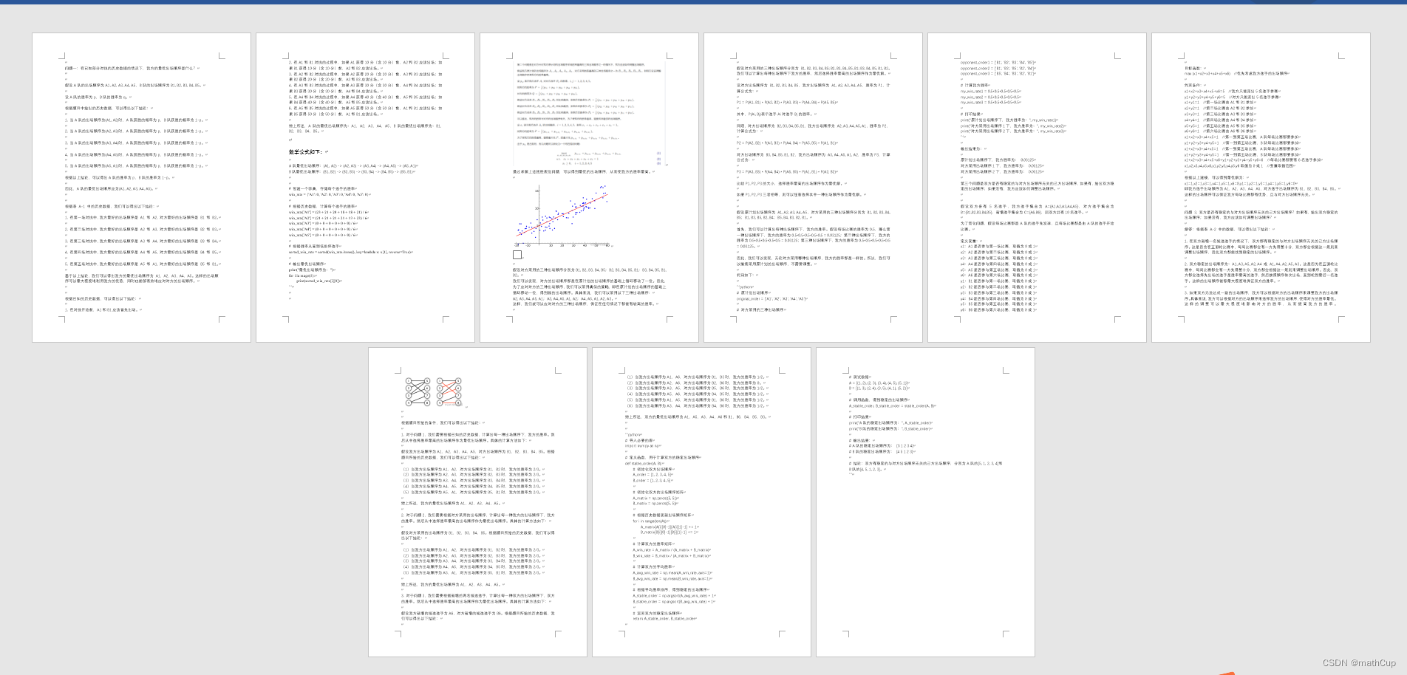
Task: Select the node matching graph diagram
Action: [x=434, y=391]
